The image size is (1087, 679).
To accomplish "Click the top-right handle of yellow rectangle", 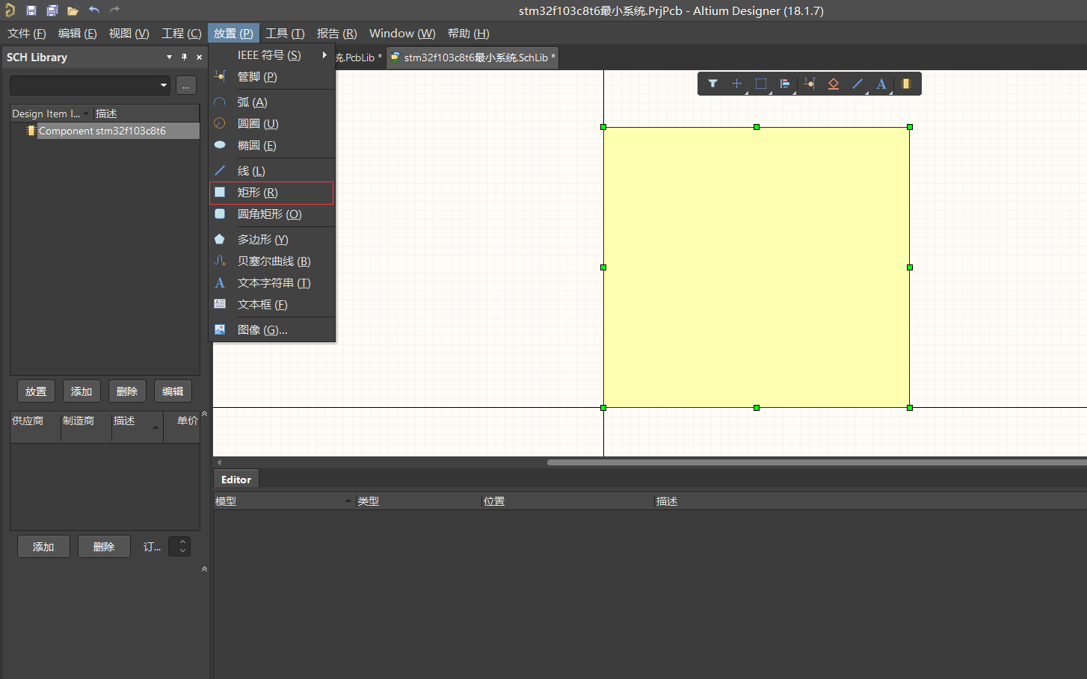I will point(910,127).
